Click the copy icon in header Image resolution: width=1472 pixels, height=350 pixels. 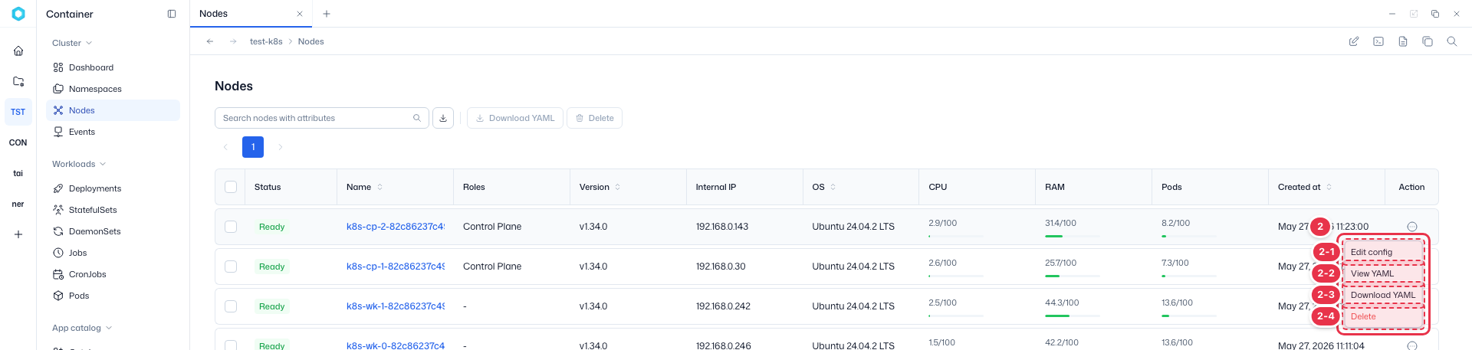(1428, 41)
